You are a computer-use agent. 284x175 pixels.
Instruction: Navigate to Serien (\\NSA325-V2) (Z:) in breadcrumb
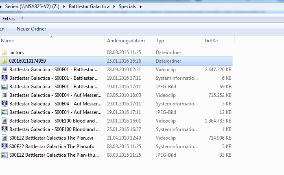coord(32,7)
